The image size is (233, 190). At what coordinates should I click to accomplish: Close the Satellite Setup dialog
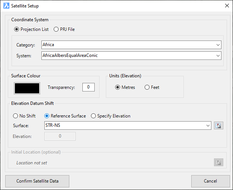coord(227,6)
